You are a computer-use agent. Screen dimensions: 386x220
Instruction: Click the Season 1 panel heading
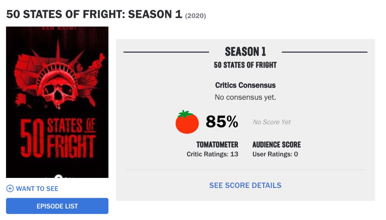245,52
